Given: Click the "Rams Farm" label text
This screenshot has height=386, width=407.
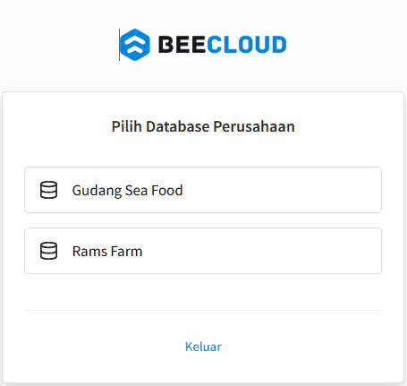Looking at the screenshot, I should click(x=107, y=252).
